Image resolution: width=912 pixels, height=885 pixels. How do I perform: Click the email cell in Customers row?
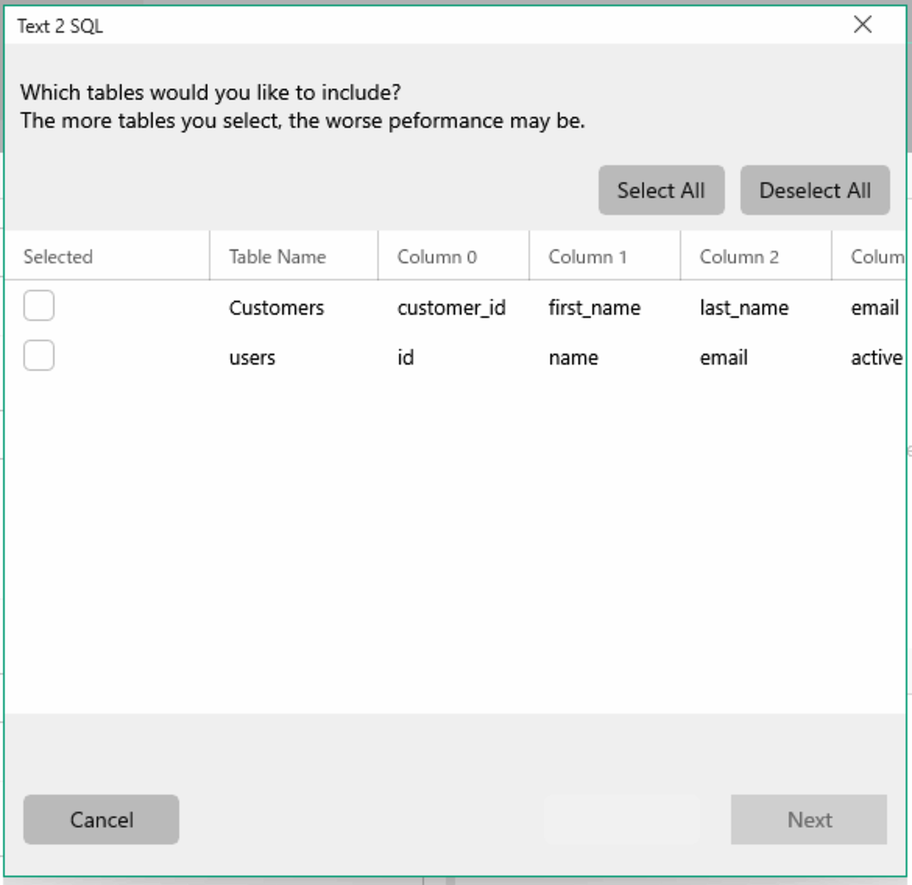[x=875, y=308]
